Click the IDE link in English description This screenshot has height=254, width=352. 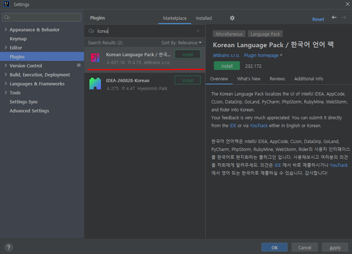click(x=233, y=125)
